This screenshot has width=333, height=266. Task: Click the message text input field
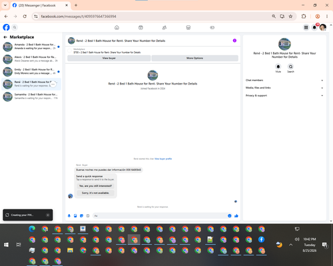pyautogui.click(x=160, y=215)
